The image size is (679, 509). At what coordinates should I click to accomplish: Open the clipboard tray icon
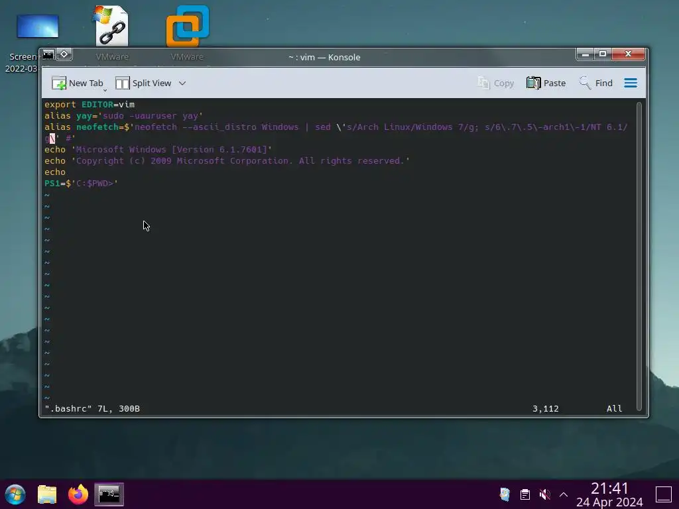525,494
